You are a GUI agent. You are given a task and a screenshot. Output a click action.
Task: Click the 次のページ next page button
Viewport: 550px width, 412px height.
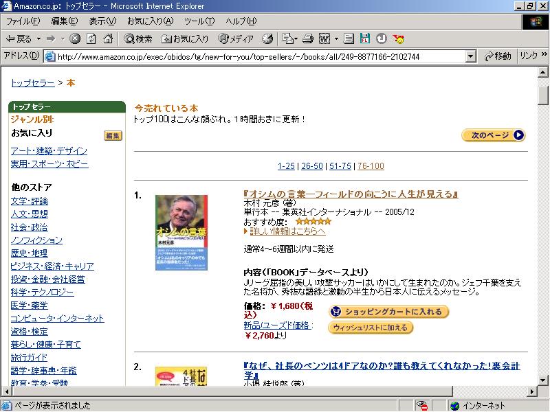tap(493, 135)
